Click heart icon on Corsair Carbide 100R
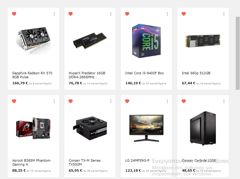240x179 pixels. coord(184,101)
